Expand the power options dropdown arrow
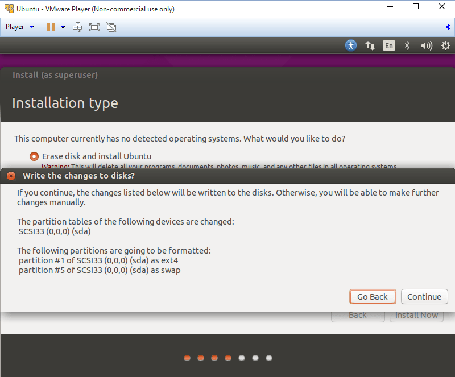 click(x=63, y=27)
